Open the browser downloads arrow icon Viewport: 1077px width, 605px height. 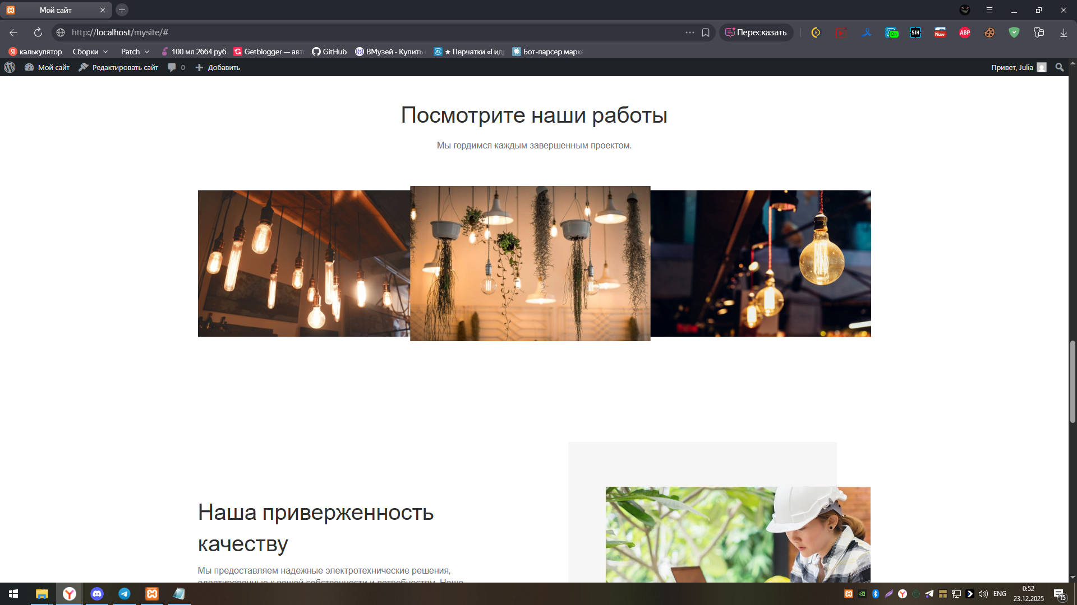click(x=1064, y=32)
